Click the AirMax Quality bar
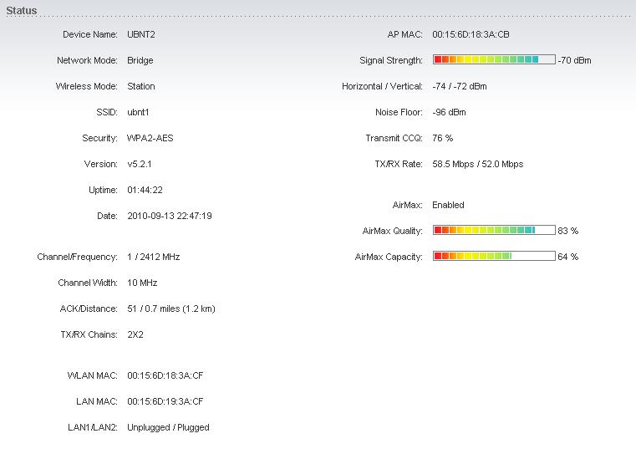The width and height of the screenshot is (636, 464). 494,230
